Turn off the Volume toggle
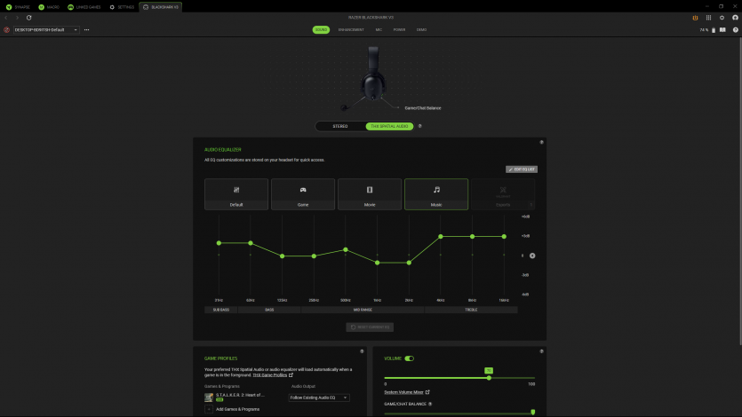This screenshot has width=742, height=417. coord(410,358)
